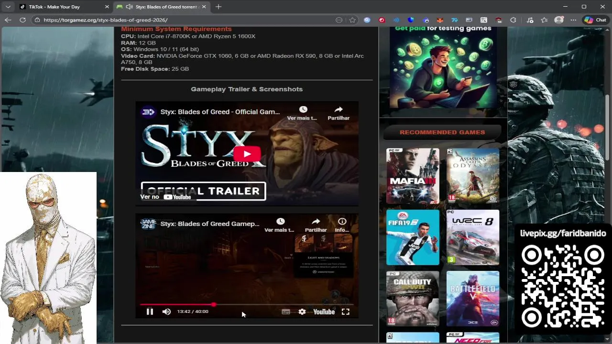Open the Battlefield V recommended game
Image resolution: width=612 pixels, height=344 pixels.
pyautogui.click(x=473, y=299)
